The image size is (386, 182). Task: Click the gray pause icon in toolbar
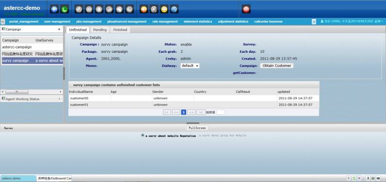(89, 9)
